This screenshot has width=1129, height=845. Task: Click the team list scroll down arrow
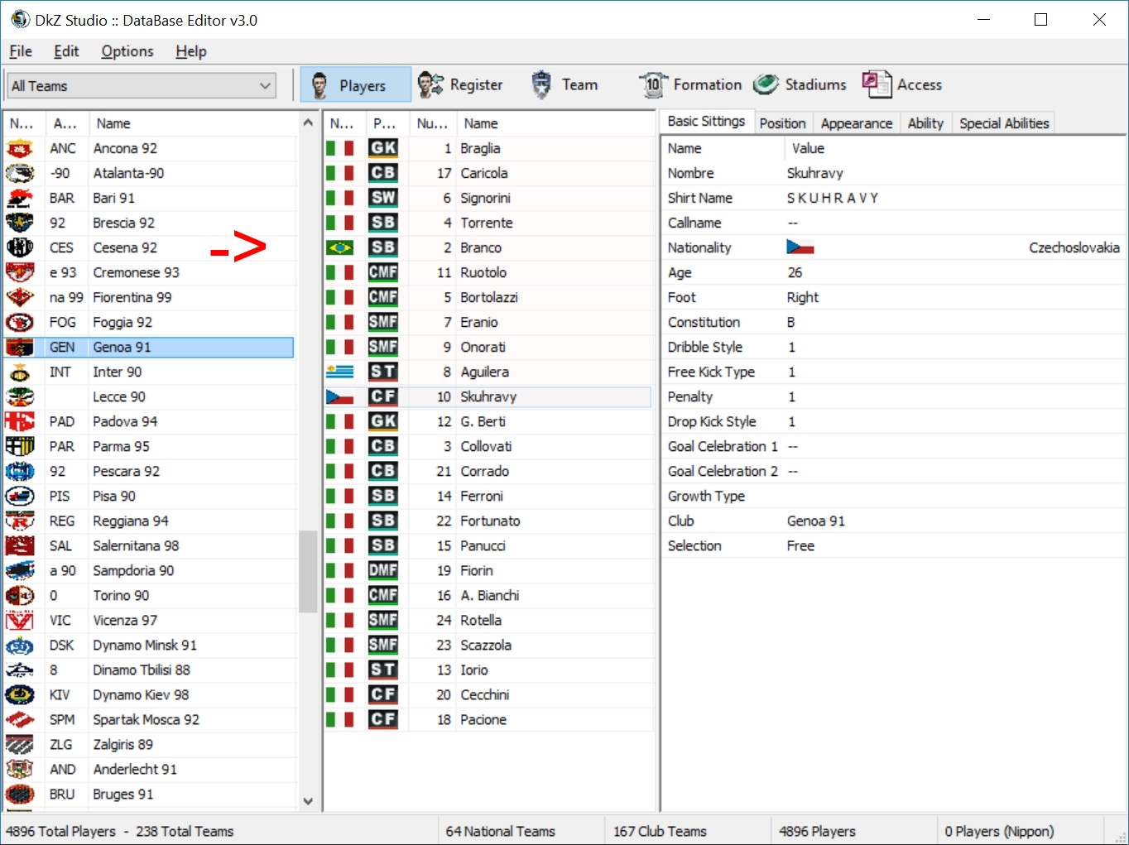tap(308, 801)
